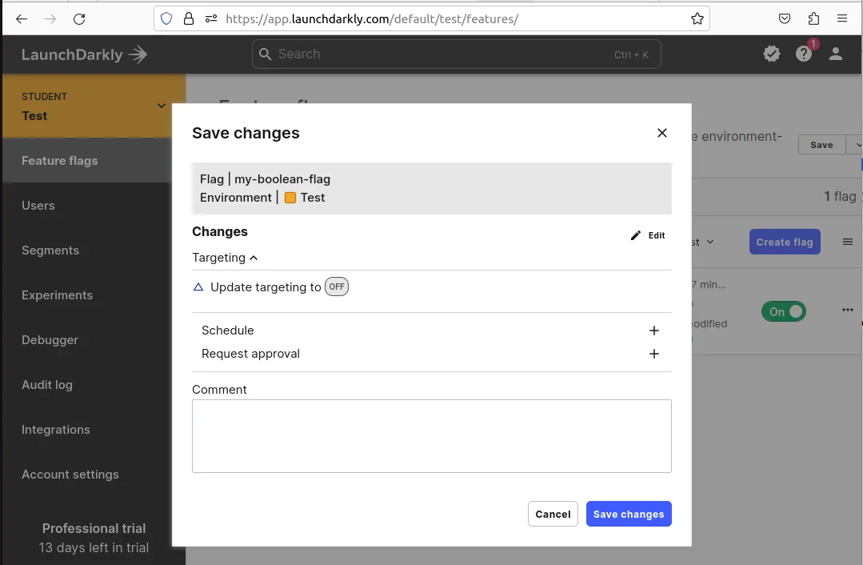This screenshot has height=565, width=863.
Task: Click the pencil Edit icon
Action: [636, 236]
